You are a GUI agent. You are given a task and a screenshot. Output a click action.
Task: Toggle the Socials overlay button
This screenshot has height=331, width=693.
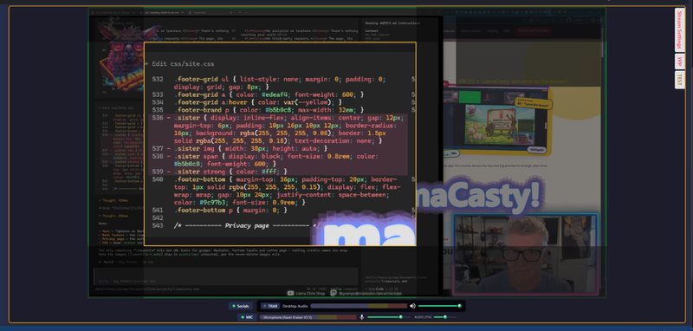[x=241, y=306]
